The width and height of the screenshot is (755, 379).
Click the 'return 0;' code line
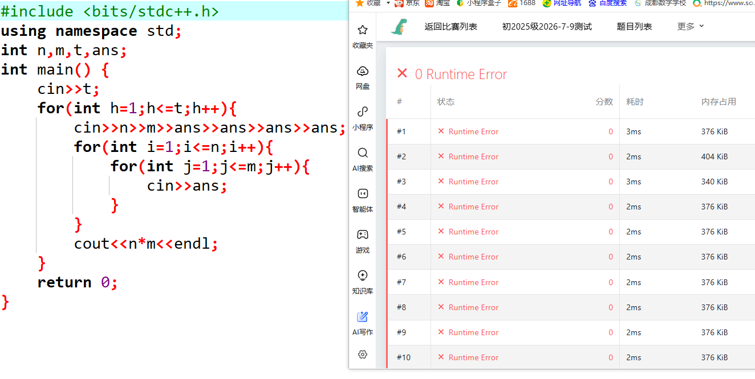(x=78, y=282)
